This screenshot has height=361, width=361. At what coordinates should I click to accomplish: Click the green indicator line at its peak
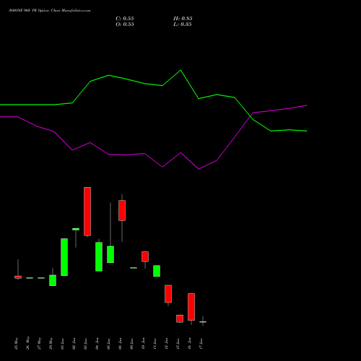tap(180, 70)
